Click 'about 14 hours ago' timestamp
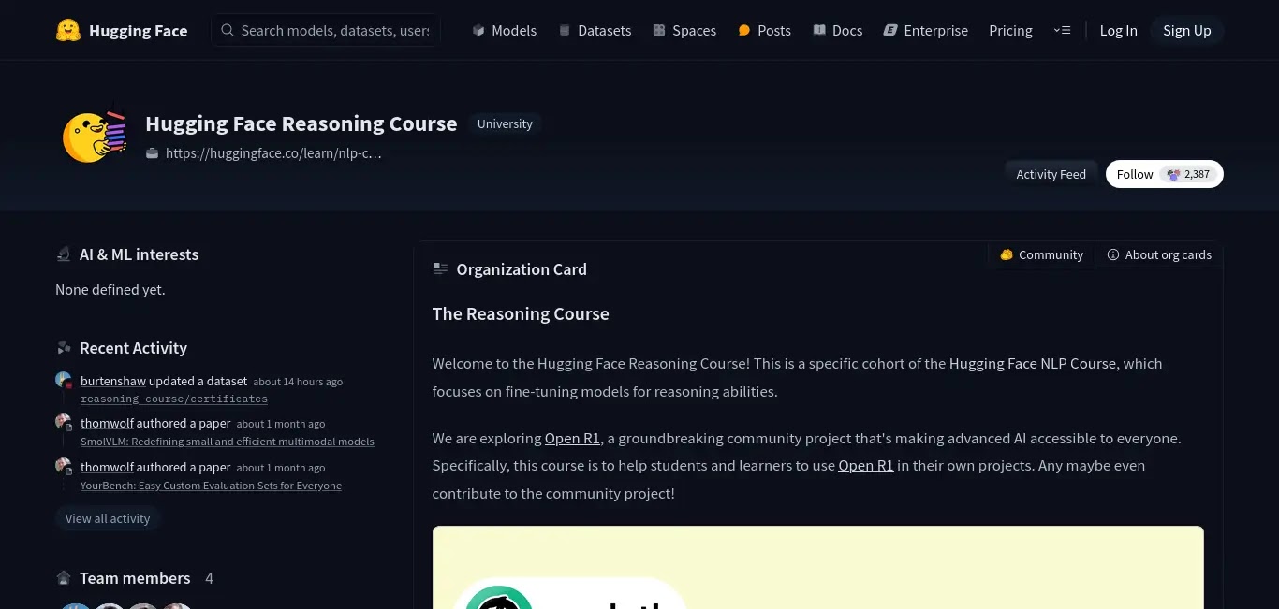The height and width of the screenshot is (609, 1279). click(298, 382)
